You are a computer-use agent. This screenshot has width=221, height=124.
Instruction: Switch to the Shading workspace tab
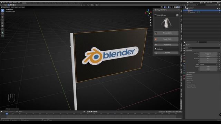pos(54,3)
